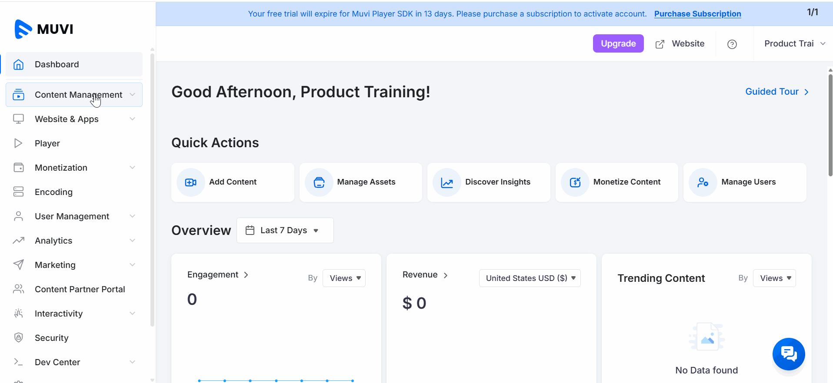Screen dimensions: 833x383
Task: Open the Last 7 Days date dropdown
Action: pyautogui.click(x=285, y=230)
